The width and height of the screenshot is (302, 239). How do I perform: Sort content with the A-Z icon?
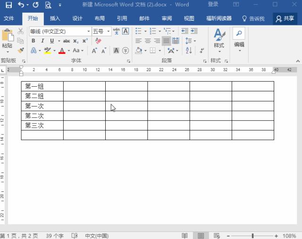tap(189, 50)
